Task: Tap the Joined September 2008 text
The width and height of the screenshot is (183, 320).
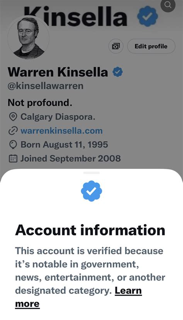Action: [71, 158]
